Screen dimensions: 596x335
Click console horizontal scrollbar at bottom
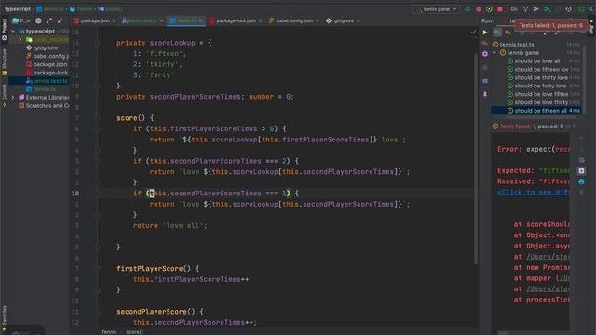coord(503,333)
